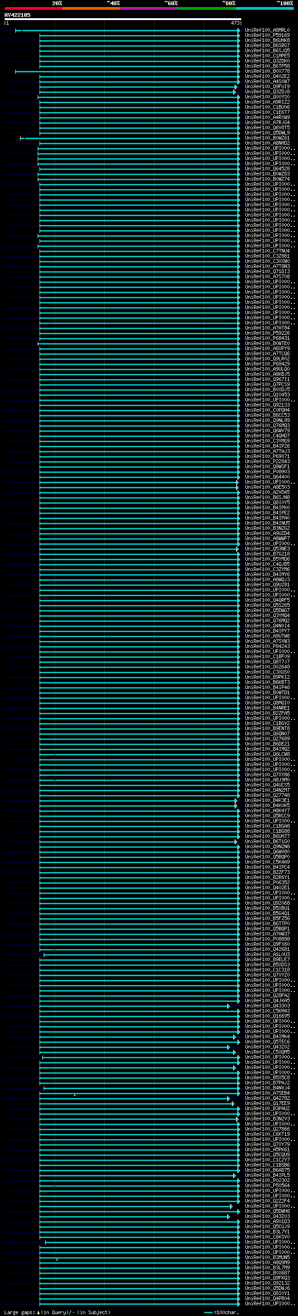
Task: Select hit label UniRef100_Q9LR02
Action: pyautogui.click(x=267, y=359)
